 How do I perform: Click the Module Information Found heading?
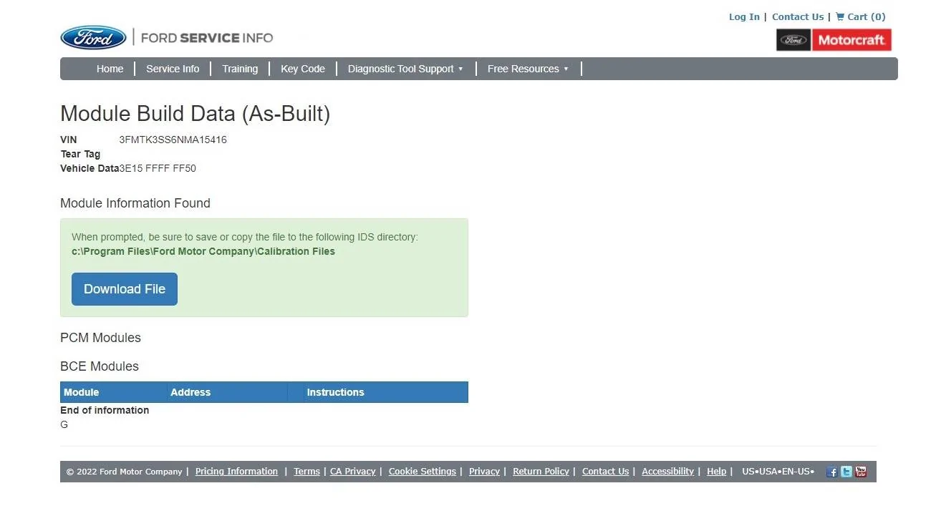point(135,203)
